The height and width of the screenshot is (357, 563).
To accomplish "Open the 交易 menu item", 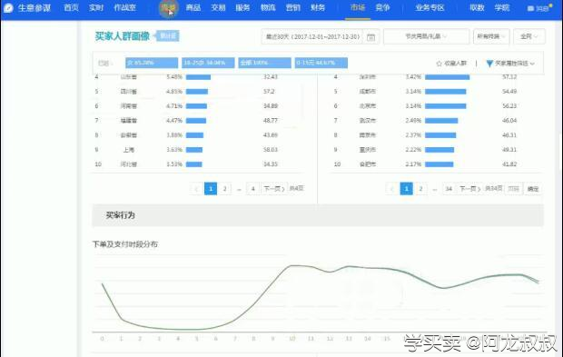I will pyautogui.click(x=218, y=7).
